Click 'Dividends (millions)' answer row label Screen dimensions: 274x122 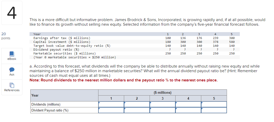(x=46, y=104)
